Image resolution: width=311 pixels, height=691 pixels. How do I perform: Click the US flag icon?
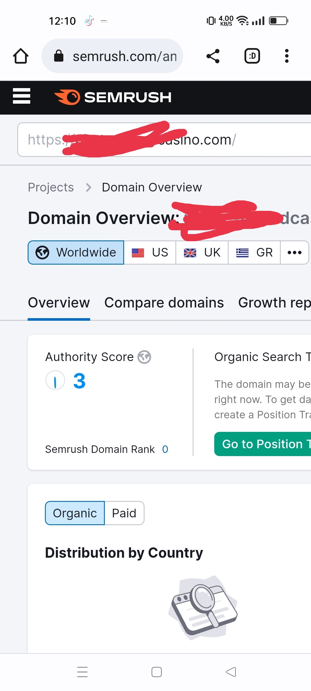pos(138,253)
